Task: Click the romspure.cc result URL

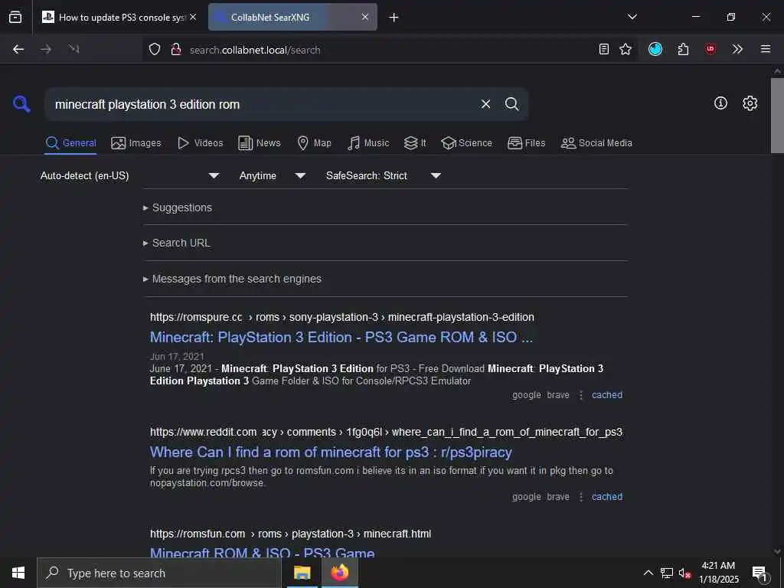Action: [x=342, y=317]
